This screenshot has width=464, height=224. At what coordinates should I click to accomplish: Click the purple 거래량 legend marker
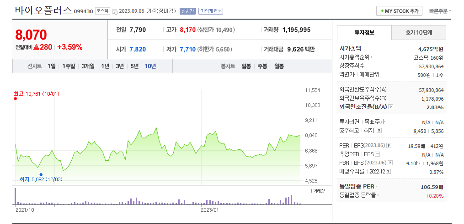pyautogui.click(x=311, y=191)
